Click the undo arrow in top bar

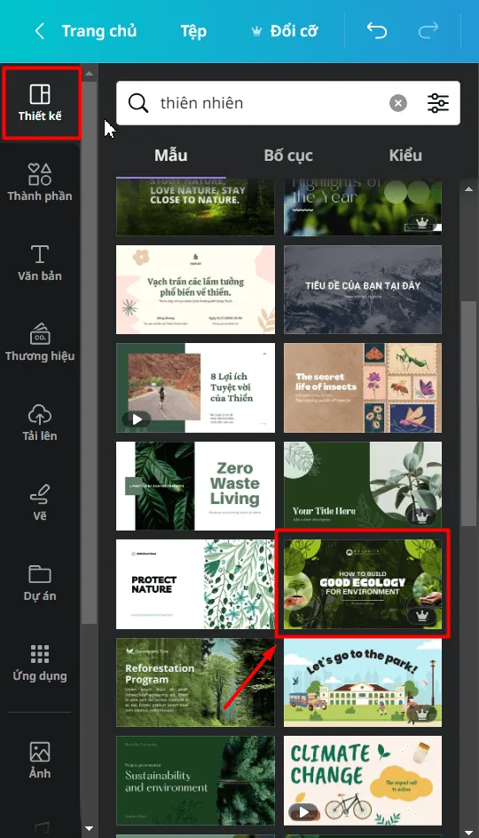point(377,31)
